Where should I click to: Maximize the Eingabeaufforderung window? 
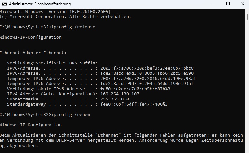point(228,4)
